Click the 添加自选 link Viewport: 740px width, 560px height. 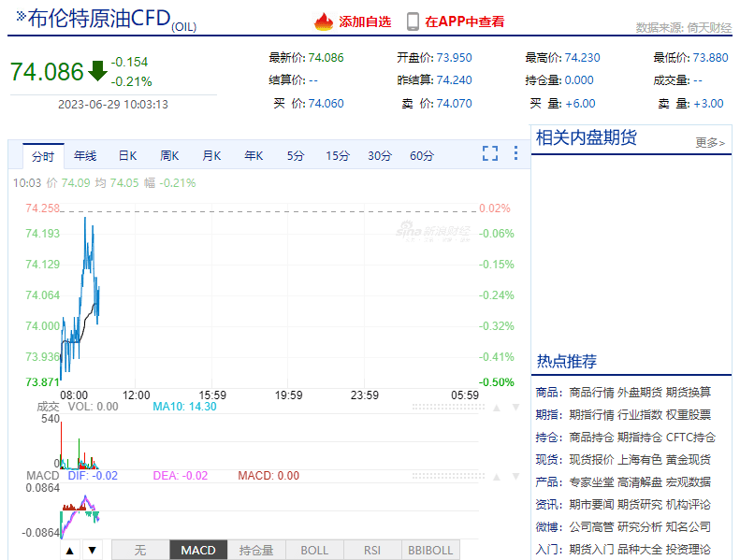pyautogui.click(x=365, y=22)
